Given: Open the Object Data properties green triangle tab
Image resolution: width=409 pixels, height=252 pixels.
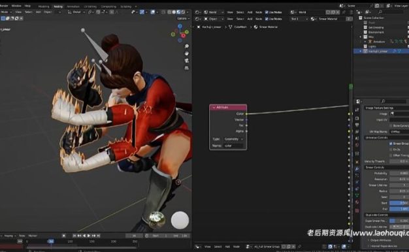Looking at the screenshot, I should click(x=357, y=195).
